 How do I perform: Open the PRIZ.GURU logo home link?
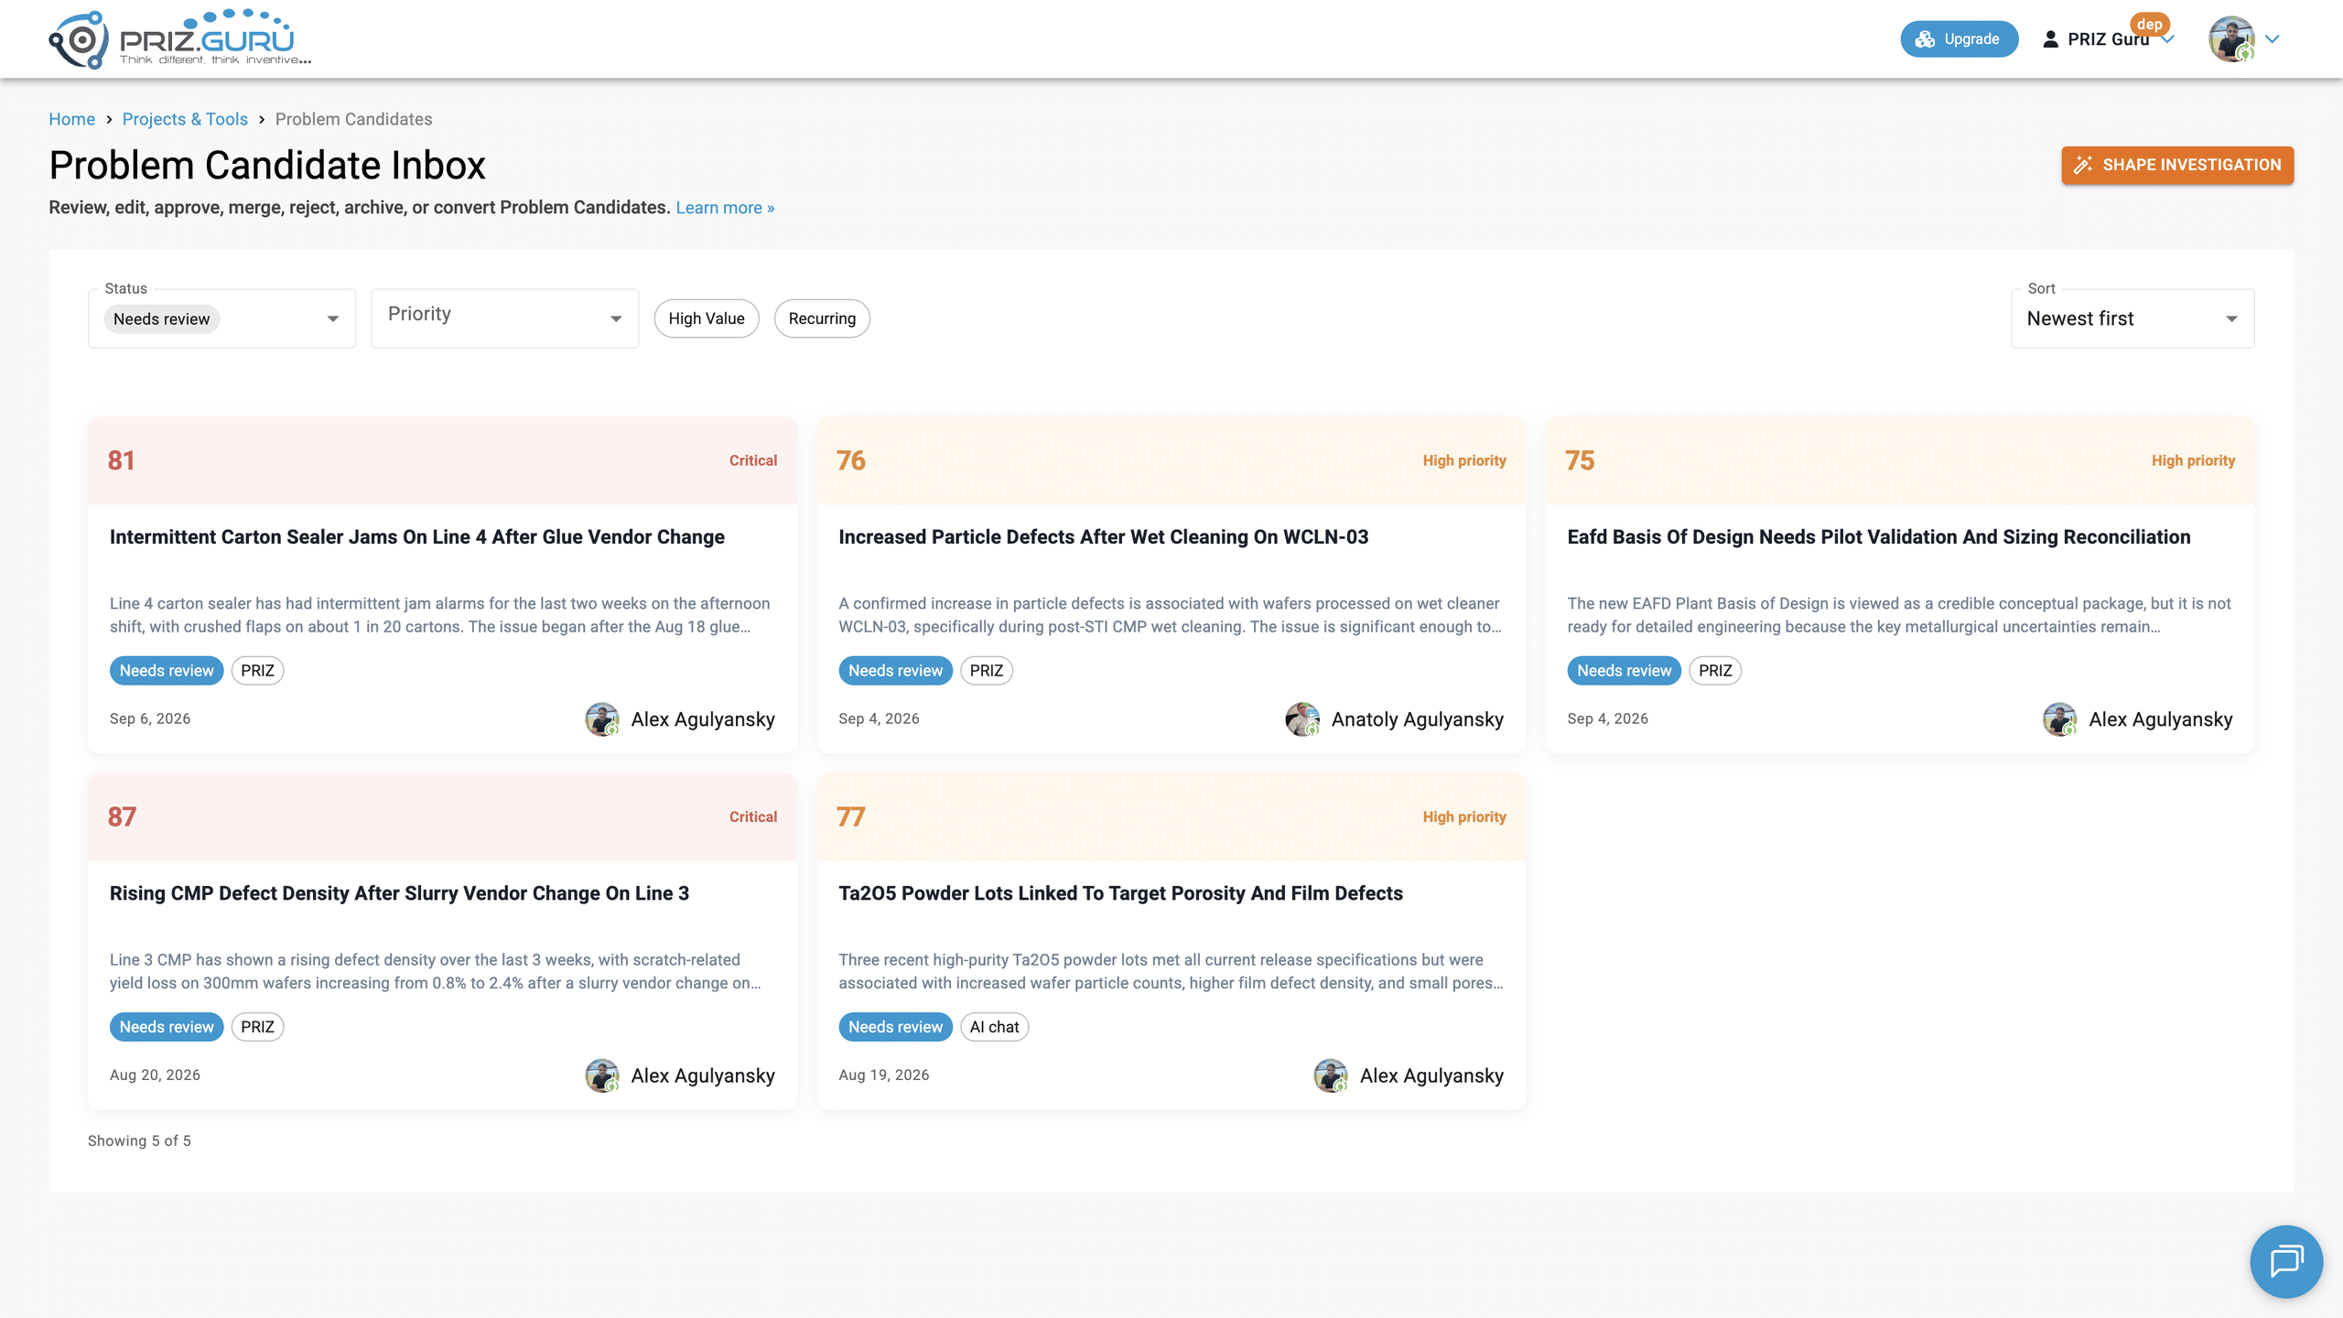pyautogui.click(x=180, y=39)
